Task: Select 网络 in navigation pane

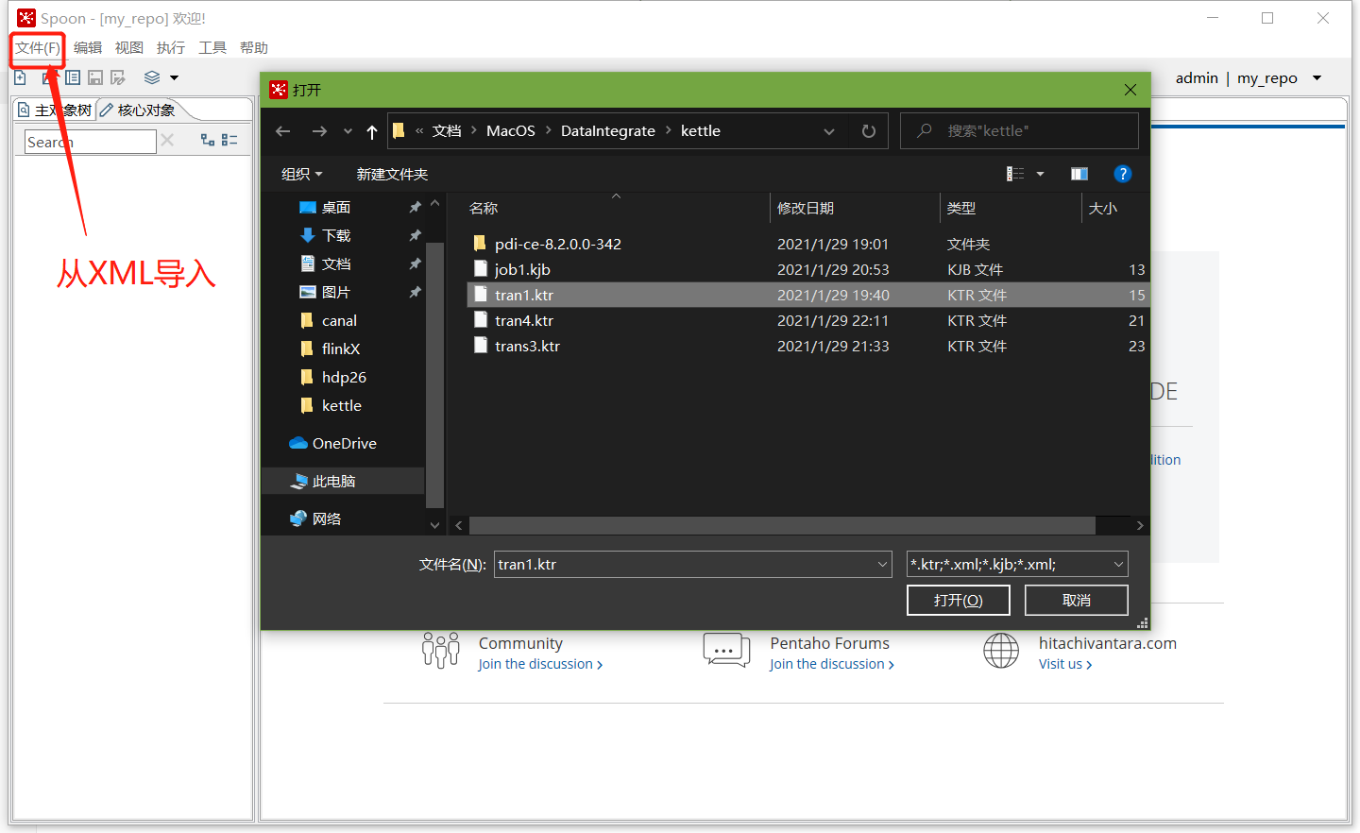Action: pyautogui.click(x=327, y=518)
